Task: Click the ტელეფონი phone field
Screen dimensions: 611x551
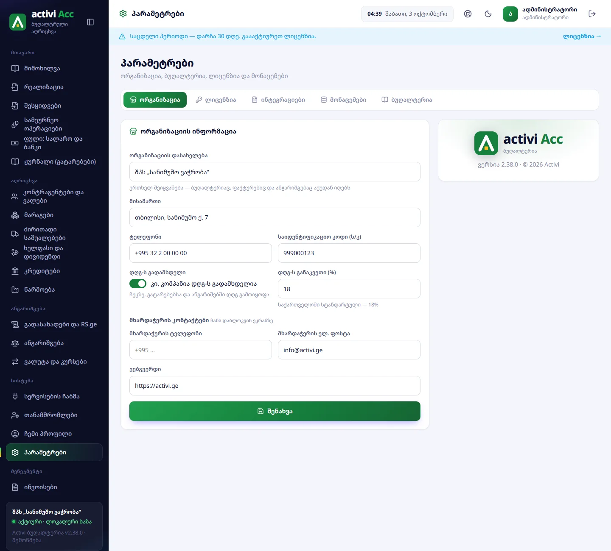Action: point(201,253)
